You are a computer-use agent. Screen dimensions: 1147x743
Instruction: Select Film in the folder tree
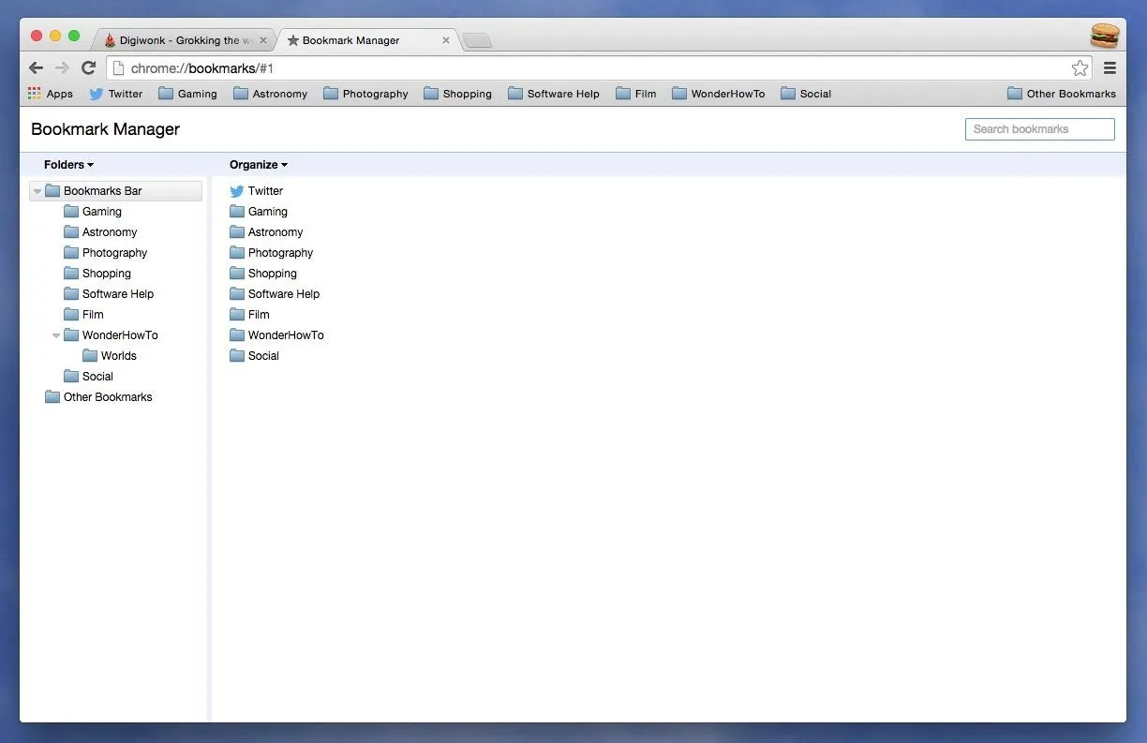[83, 315]
